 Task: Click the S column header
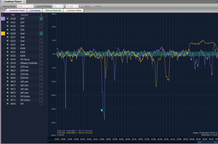click(x=41, y=15)
